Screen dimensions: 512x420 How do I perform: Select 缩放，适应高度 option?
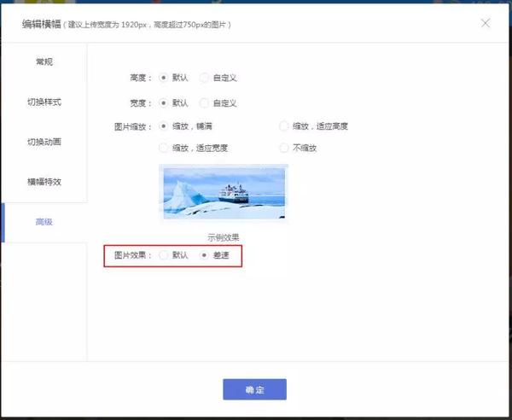click(x=284, y=126)
